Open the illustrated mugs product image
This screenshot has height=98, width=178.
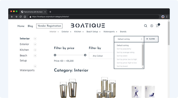tap(143, 92)
